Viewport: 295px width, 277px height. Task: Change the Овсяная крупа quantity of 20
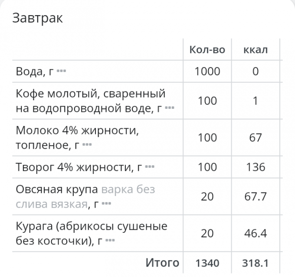[x=207, y=196]
